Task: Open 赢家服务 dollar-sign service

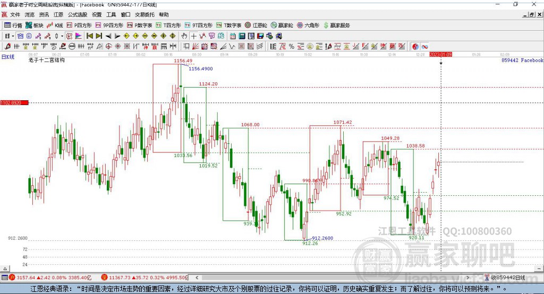Action: click(x=336, y=25)
